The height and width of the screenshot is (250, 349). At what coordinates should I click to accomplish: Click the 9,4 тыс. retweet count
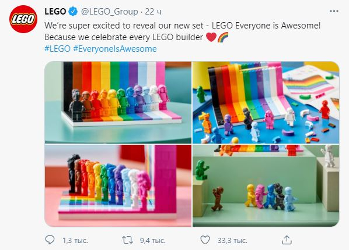(153, 241)
